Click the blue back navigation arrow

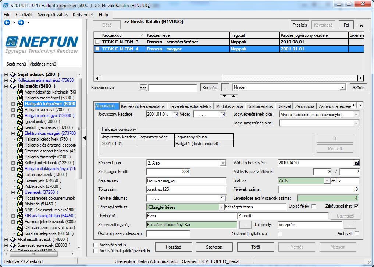(x=7, y=22)
